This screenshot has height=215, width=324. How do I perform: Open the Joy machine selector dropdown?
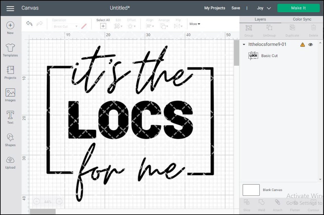click(x=264, y=8)
